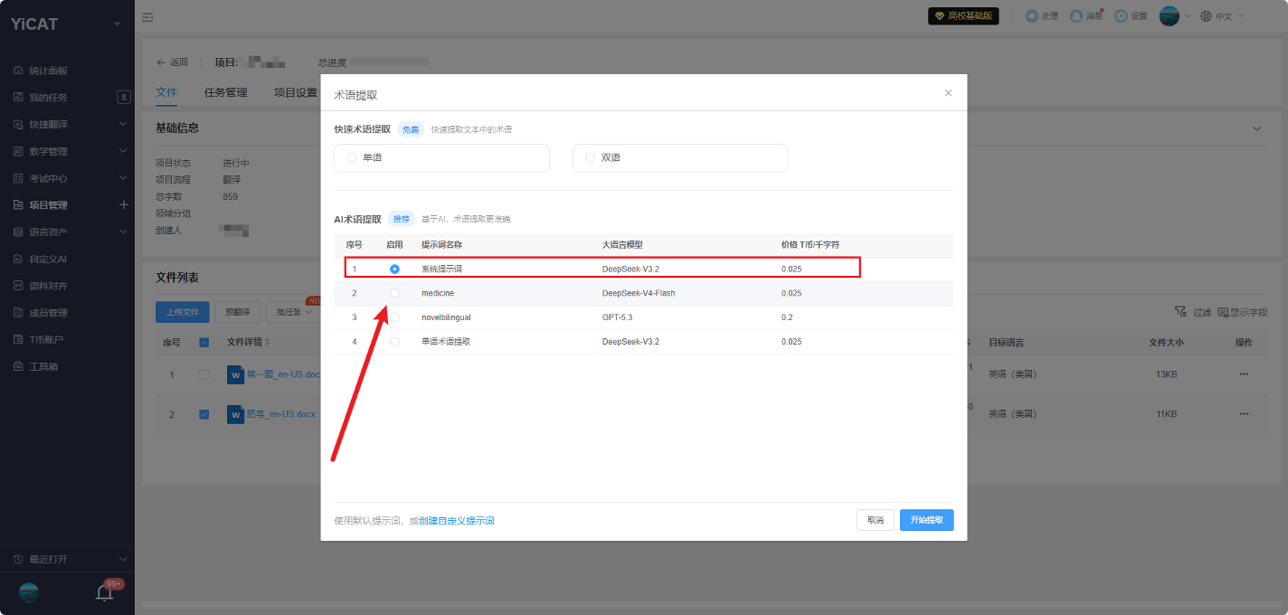Select the 双语 quick extraction option

680,157
